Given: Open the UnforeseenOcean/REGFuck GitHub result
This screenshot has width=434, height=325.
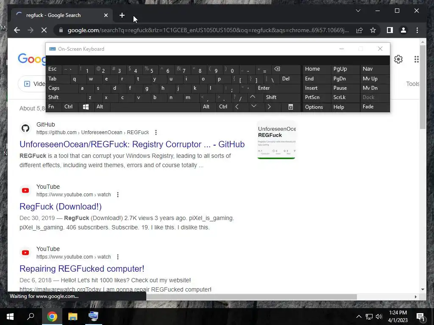Looking at the screenshot, I should pos(132,144).
